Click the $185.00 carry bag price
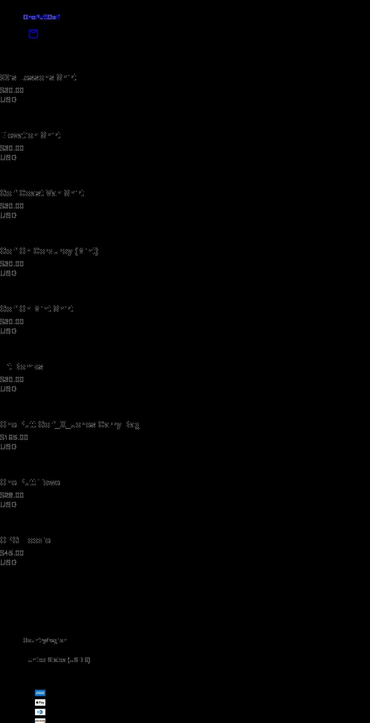Viewport: 370px width, 723px height. pos(14,437)
